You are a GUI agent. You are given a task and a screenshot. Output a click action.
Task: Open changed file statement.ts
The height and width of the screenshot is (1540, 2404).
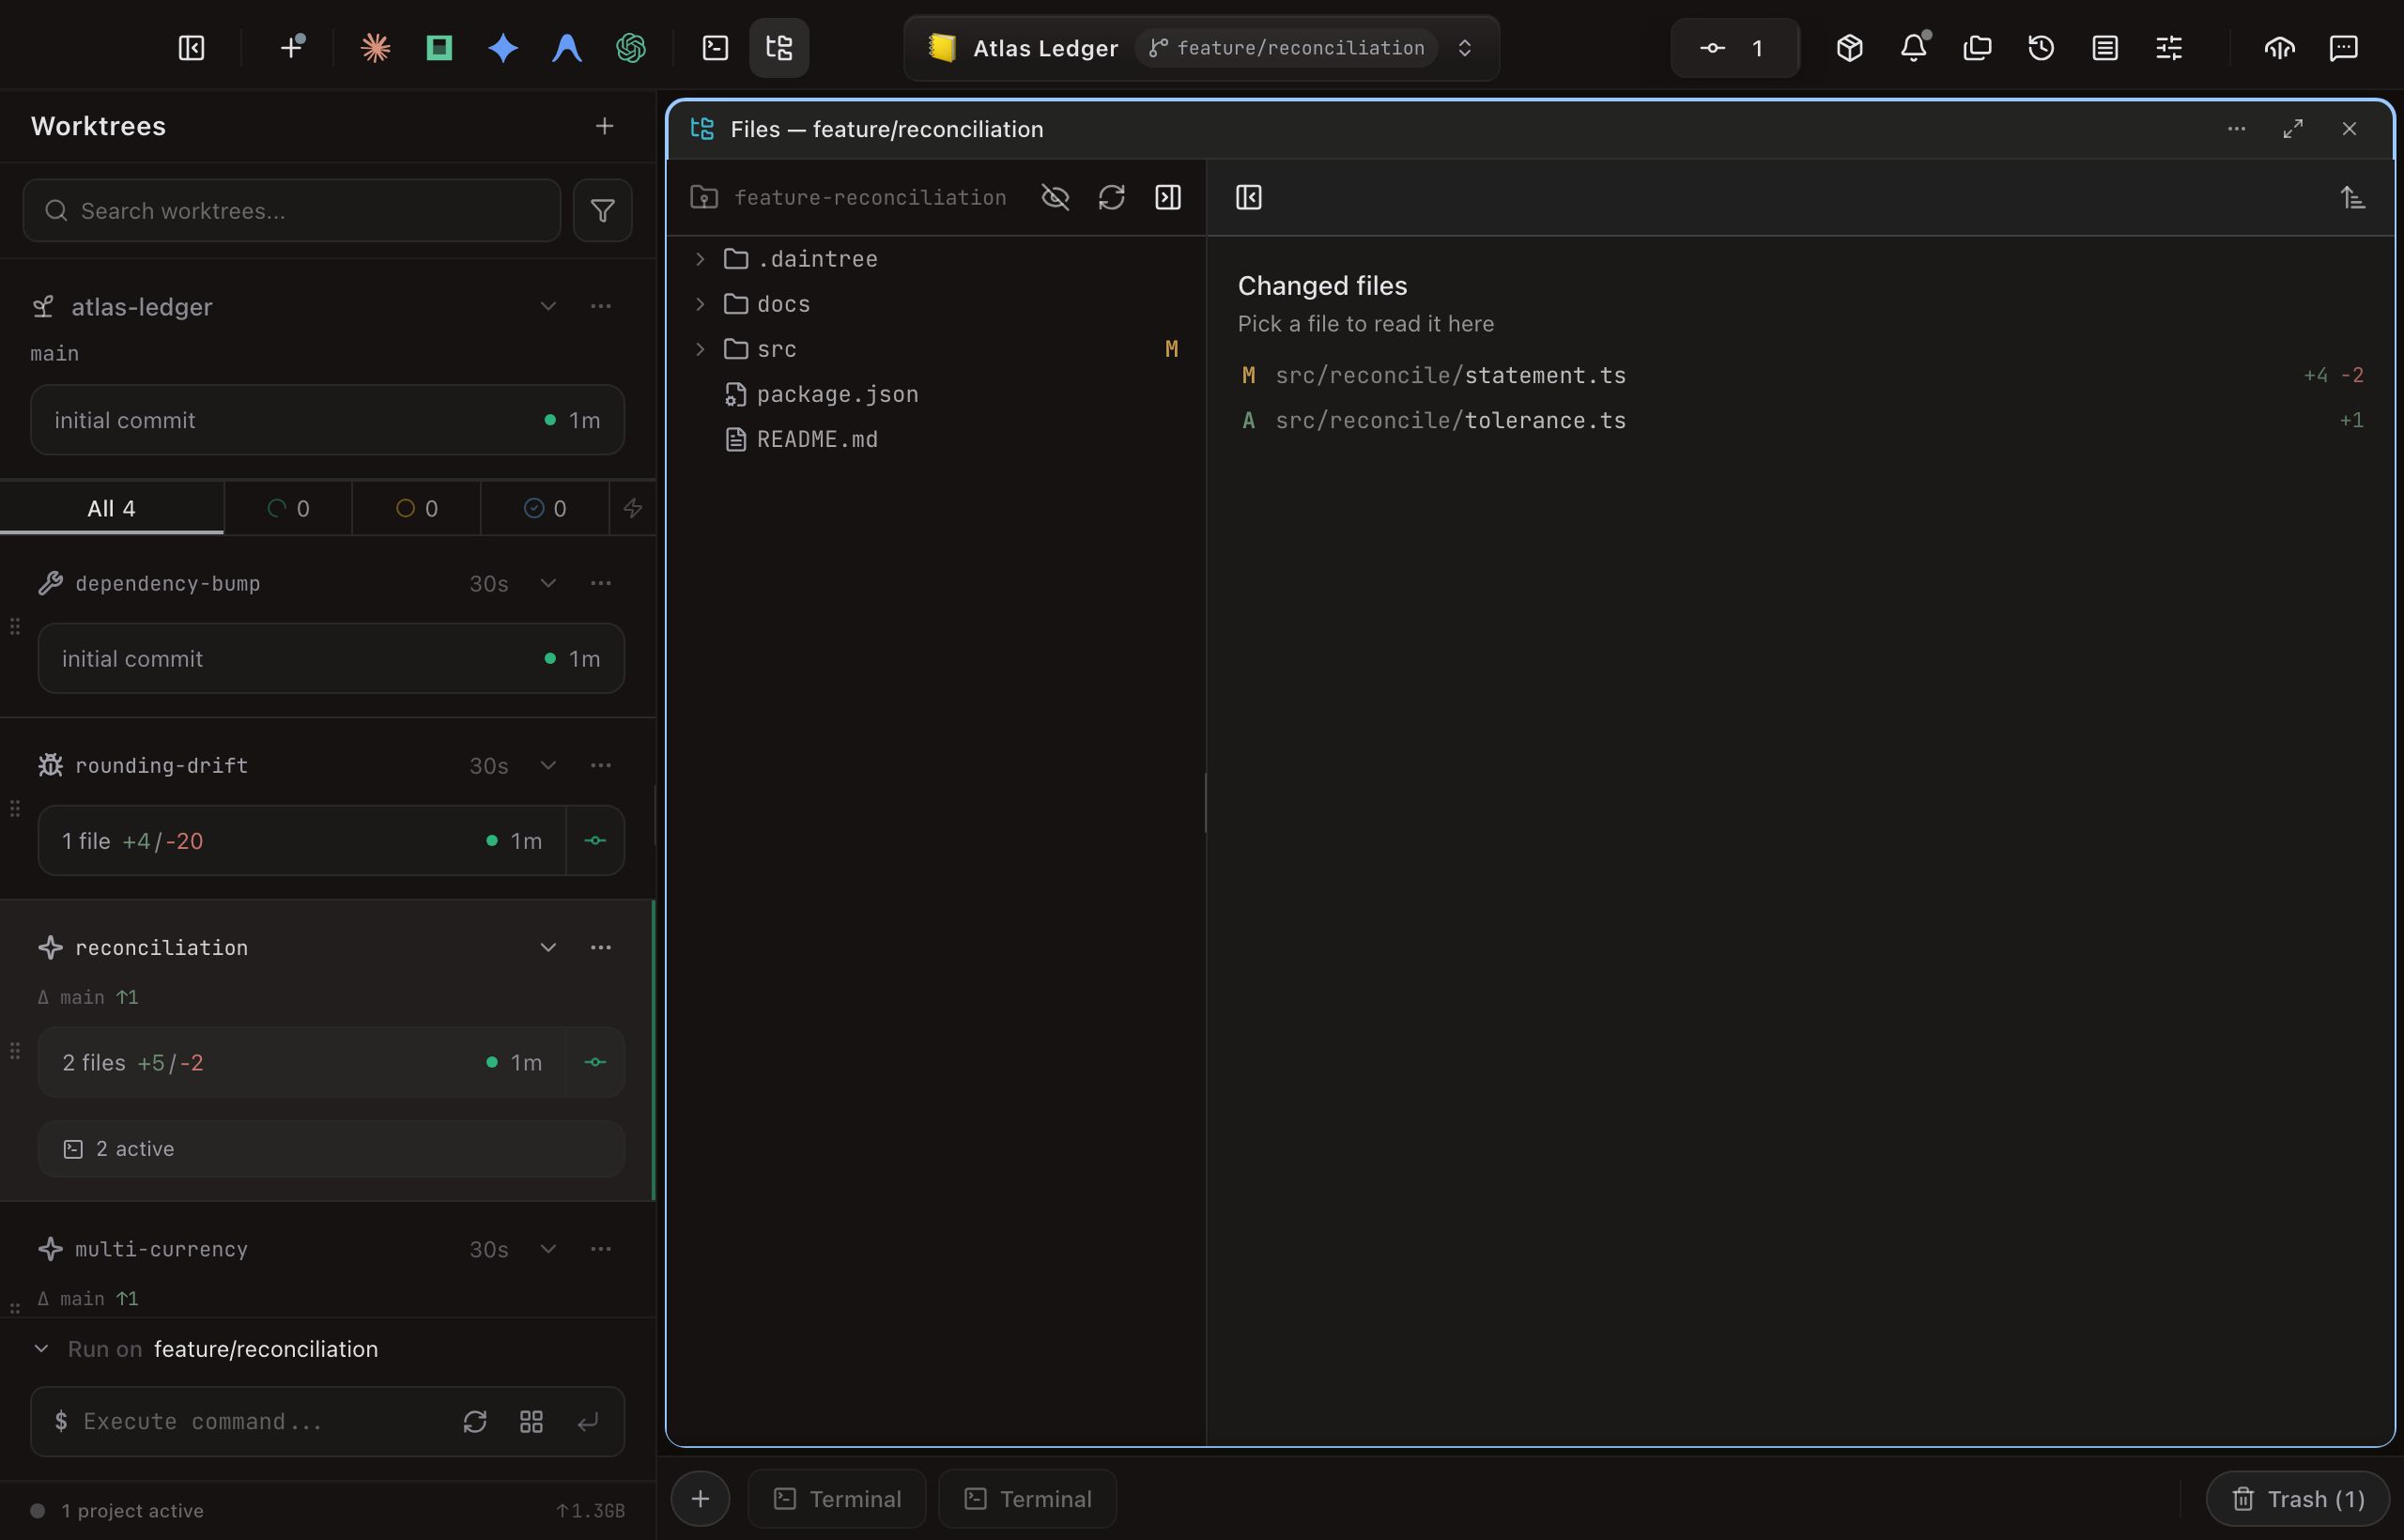click(1801, 375)
